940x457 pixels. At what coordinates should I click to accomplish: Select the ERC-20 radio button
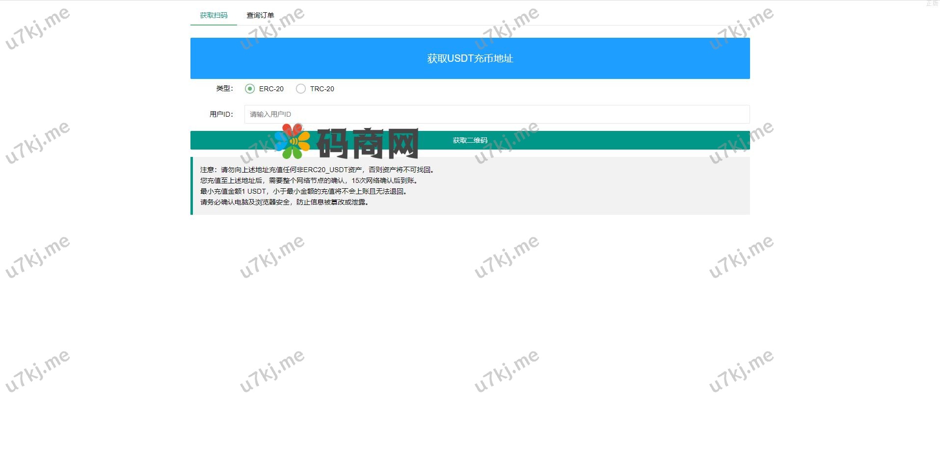[249, 89]
